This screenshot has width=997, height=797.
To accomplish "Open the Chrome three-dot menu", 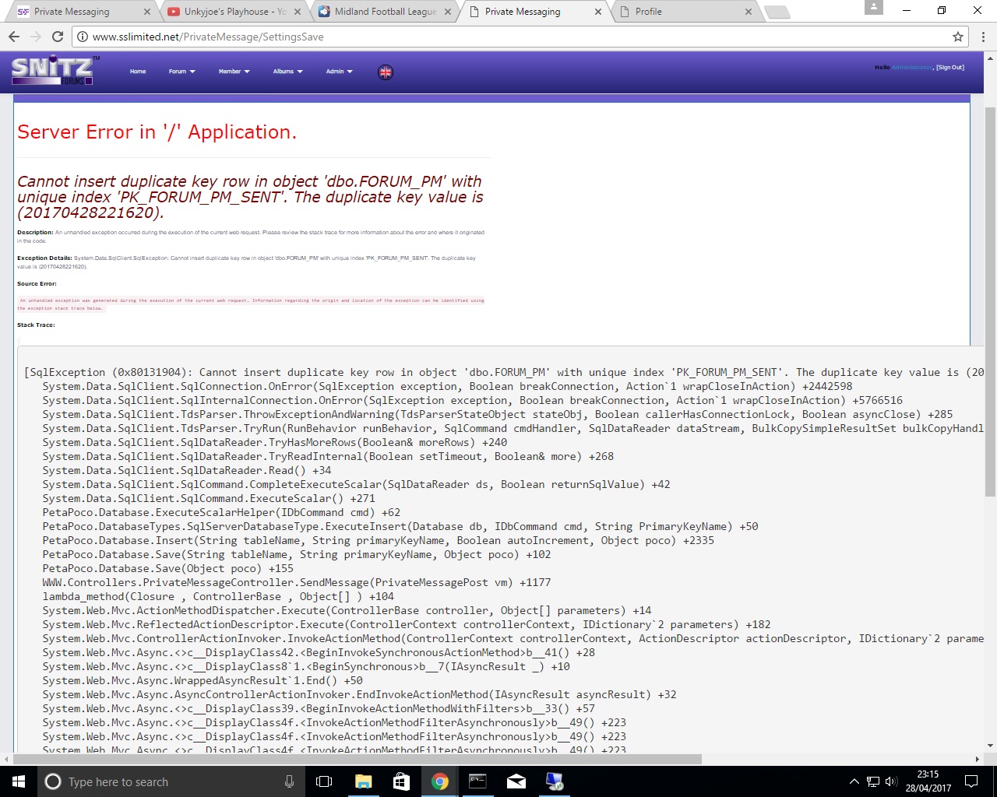I will pyautogui.click(x=983, y=37).
